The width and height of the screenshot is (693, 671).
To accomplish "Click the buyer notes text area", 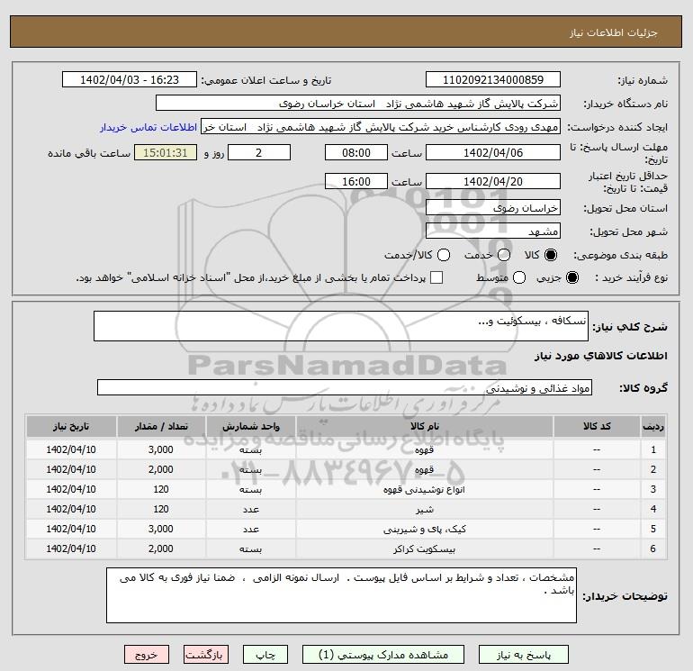I will point(341,595).
